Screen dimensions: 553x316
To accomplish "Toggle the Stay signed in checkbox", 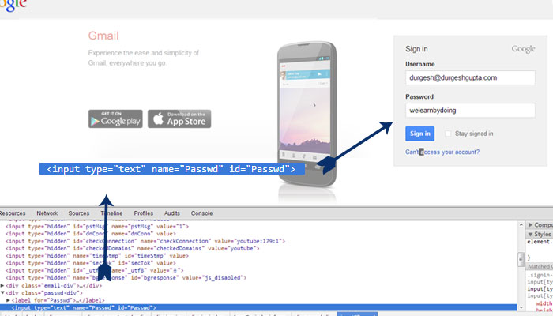I will pyautogui.click(x=449, y=134).
